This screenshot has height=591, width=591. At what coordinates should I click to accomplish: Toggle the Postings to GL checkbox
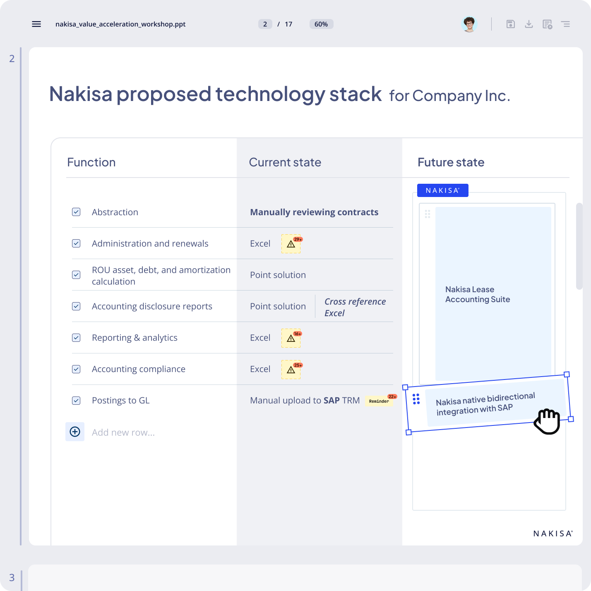[76, 401]
